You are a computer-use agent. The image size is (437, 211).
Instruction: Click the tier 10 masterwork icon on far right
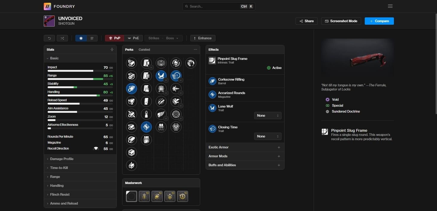183,196
